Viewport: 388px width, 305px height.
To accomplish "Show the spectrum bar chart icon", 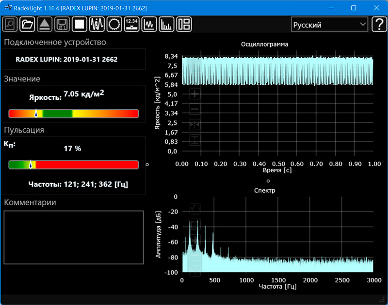I will point(167,24).
